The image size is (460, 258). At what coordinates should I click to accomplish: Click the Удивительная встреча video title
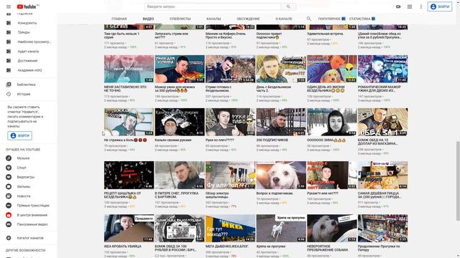point(325,34)
